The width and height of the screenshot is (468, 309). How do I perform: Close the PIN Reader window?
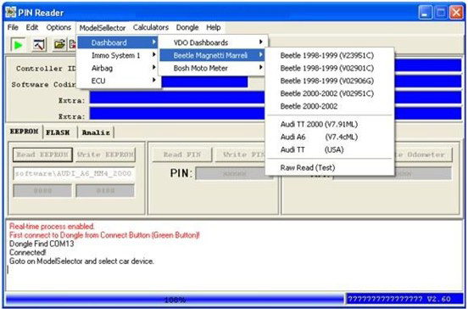[457, 13]
